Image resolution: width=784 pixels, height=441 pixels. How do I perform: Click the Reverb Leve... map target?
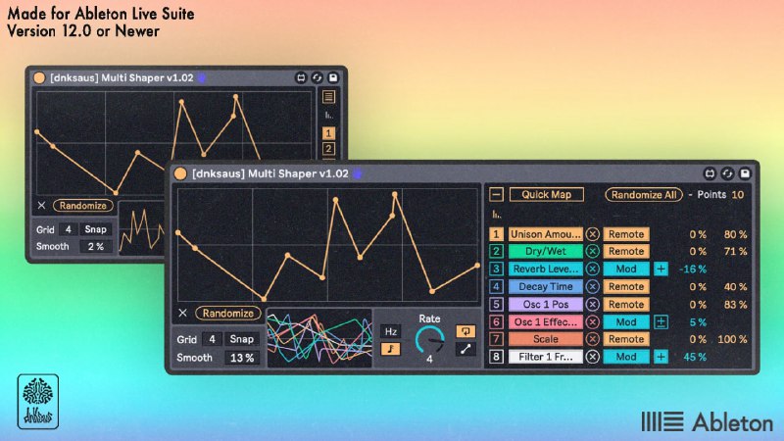[546, 269]
